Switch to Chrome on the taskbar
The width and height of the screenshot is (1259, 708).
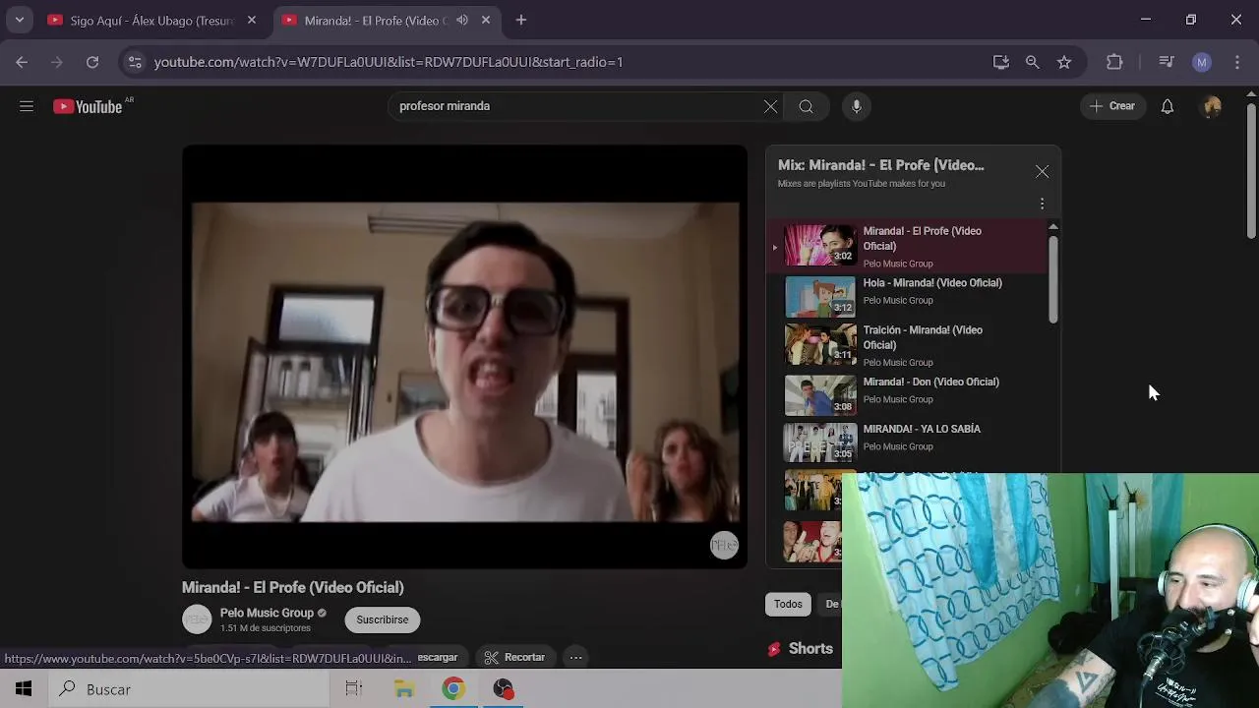[453, 689]
